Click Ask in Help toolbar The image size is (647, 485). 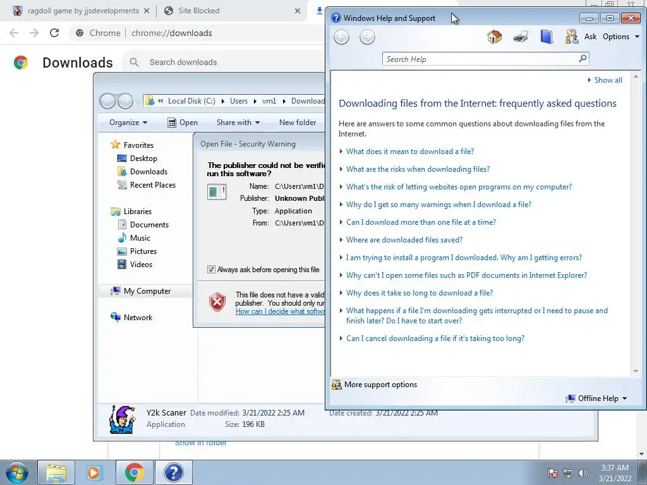(590, 36)
